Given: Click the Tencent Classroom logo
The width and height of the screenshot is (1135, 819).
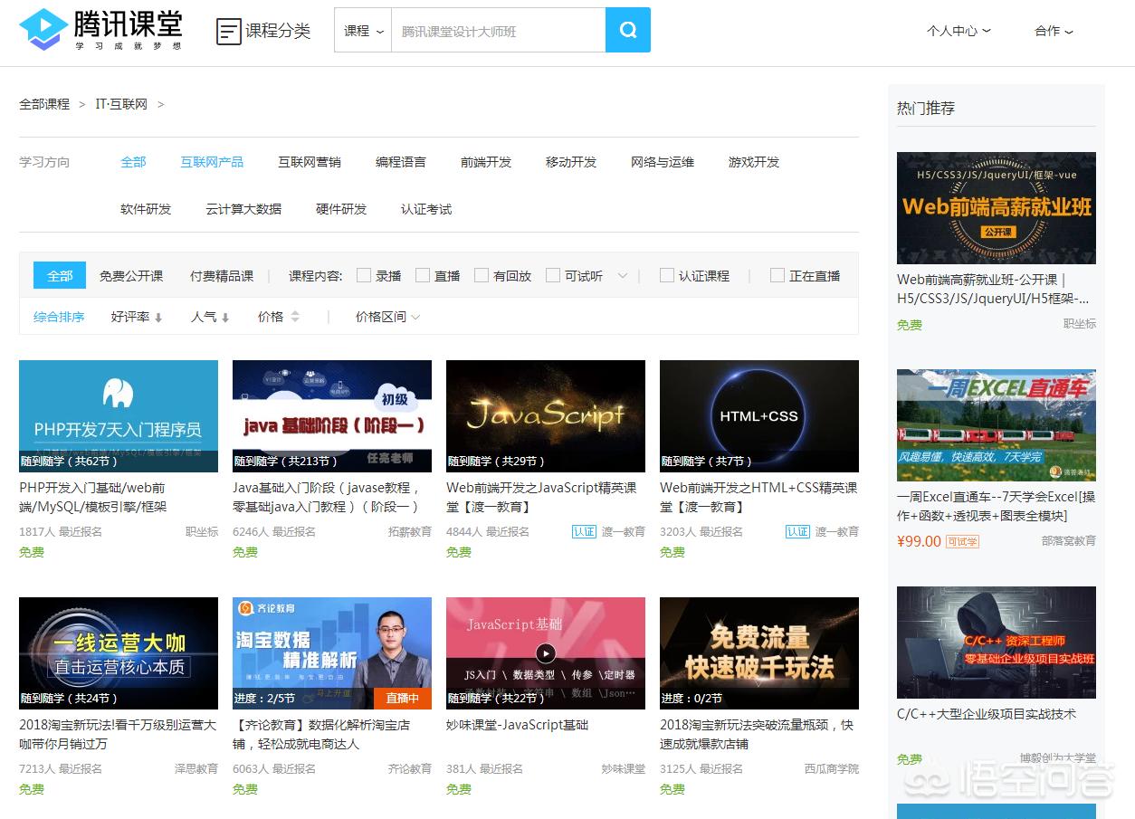Looking at the screenshot, I should (x=100, y=30).
